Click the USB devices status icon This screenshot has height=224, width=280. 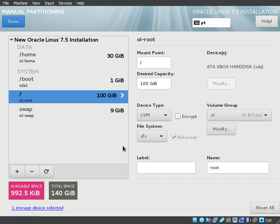coord(222,220)
